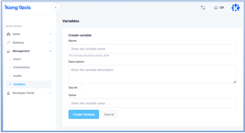Collapse the sidebar with the arrow button

[56, 8]
